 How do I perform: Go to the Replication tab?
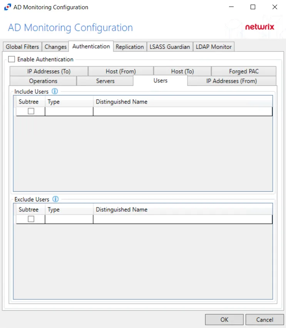coord(130,47)
